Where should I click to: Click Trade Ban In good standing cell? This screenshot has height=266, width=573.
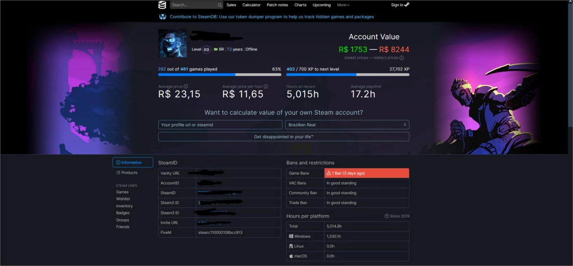[367, 203]
